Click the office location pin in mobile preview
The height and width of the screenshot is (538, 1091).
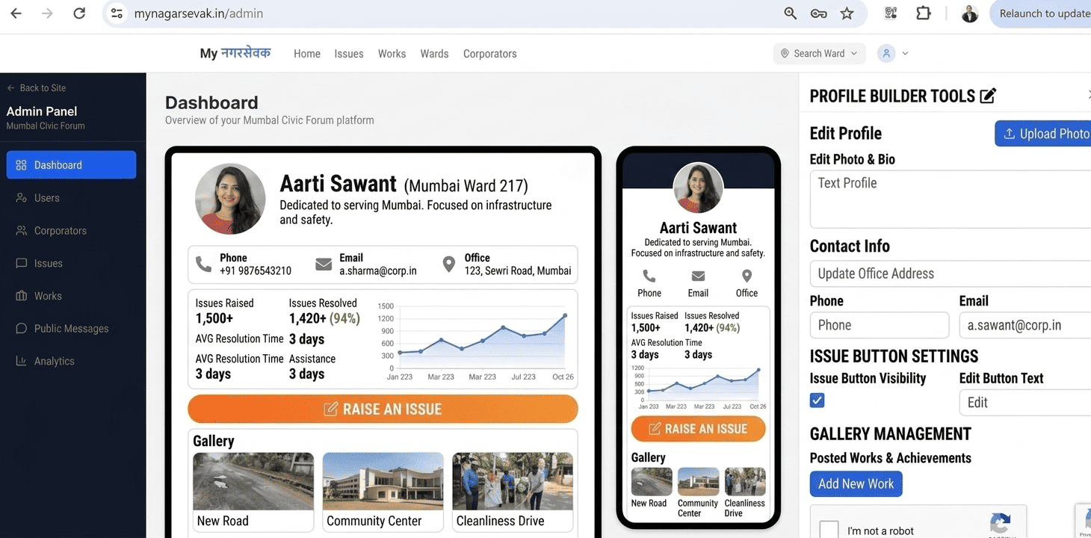pyautogui.click(x=747, y=276)
